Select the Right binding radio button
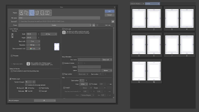 click(40, 88)
